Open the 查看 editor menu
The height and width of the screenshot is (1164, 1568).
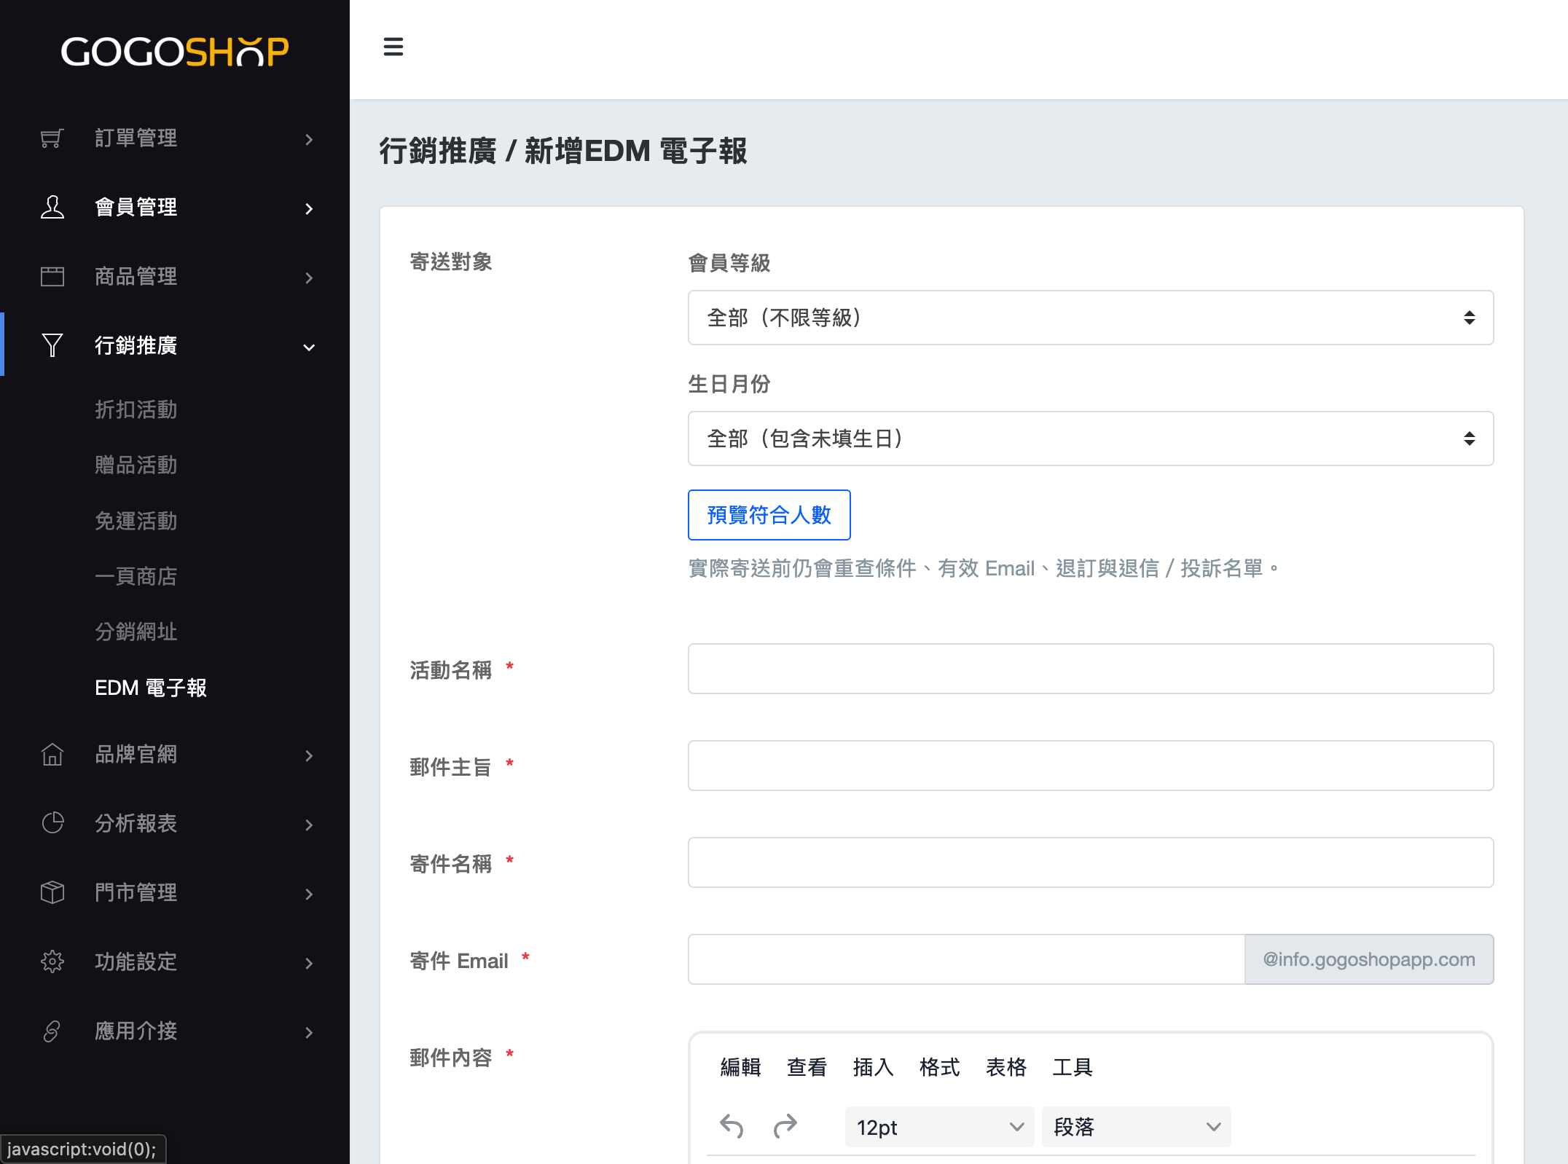click(x=807, y=1067)
